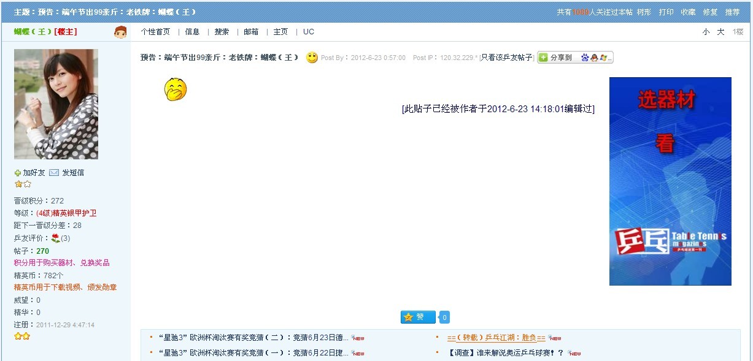Click the user profile photo thumbnail
This screenshot has height=361, width=753.
[56, 104]
